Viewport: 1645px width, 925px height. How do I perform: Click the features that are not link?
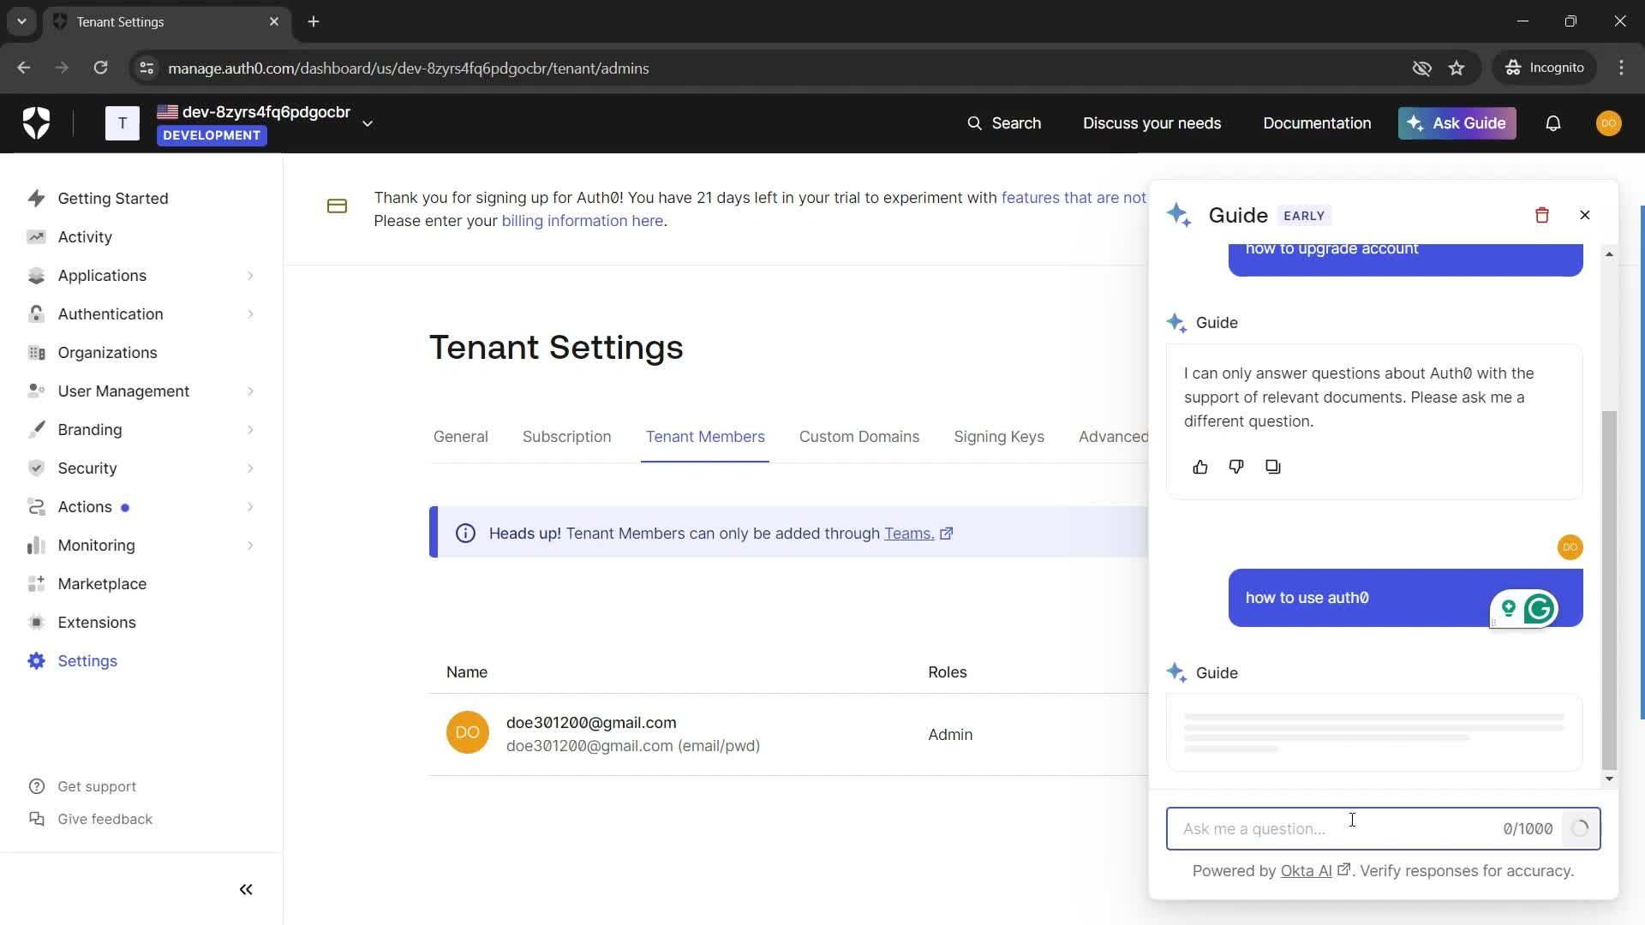(1074, 198)
